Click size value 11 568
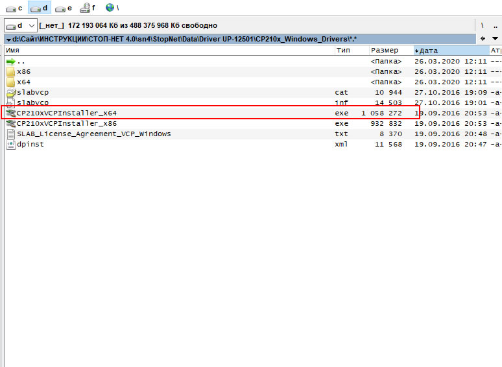 tap(388, 145)
